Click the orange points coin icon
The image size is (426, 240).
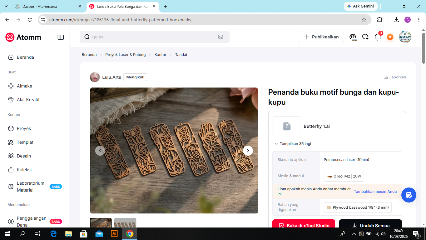point(390,37)
